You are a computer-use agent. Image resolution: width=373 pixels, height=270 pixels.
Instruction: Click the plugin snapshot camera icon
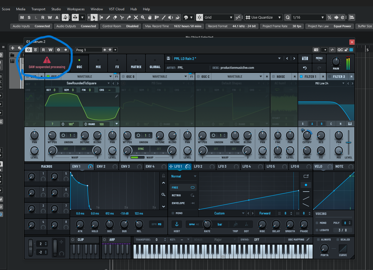click(316, 50)
